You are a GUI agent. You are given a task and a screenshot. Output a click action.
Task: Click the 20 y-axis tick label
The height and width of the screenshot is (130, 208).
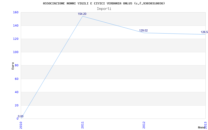point(17,106)
